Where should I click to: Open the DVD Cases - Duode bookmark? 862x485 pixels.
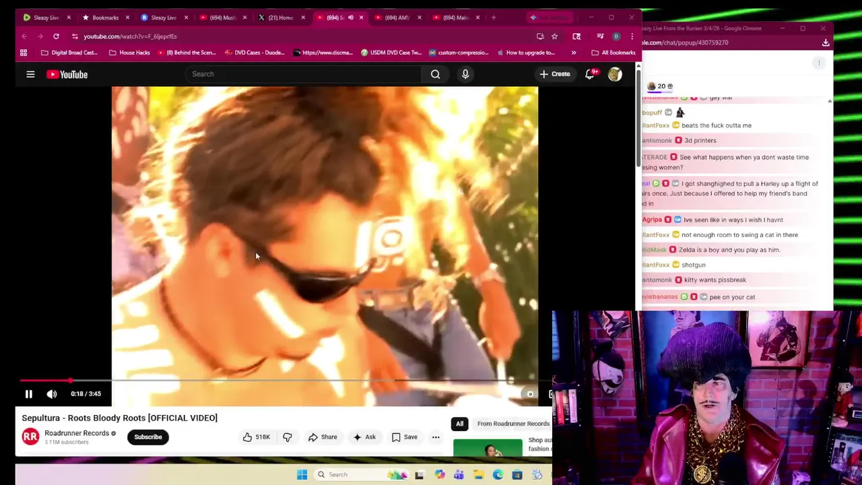coord(255,53)
